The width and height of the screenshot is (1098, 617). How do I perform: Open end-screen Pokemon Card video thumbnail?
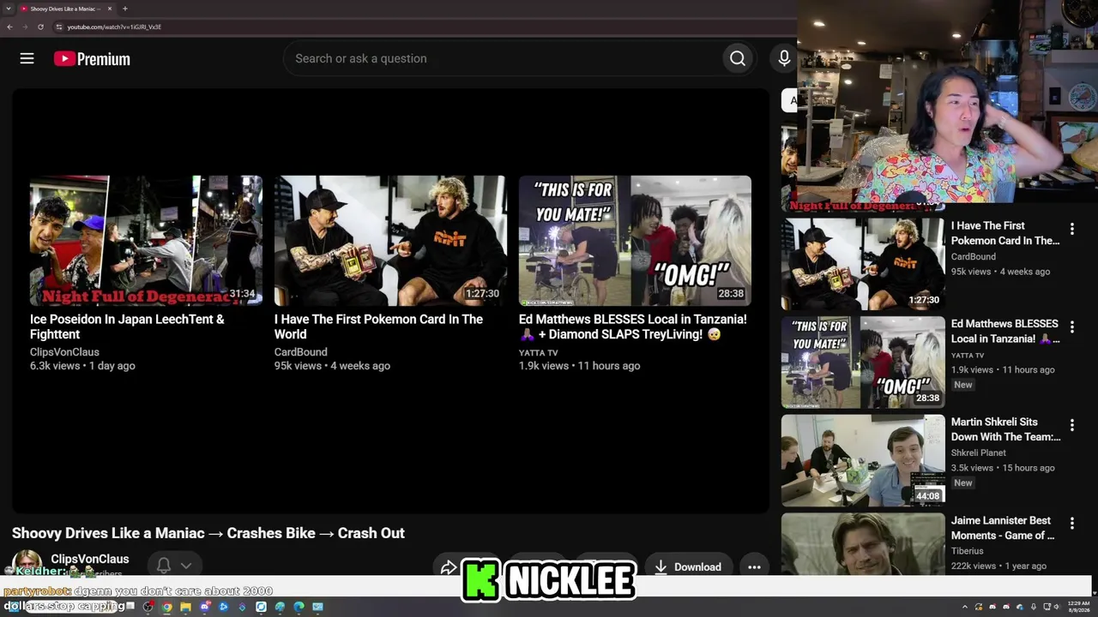tap(390, 241)
